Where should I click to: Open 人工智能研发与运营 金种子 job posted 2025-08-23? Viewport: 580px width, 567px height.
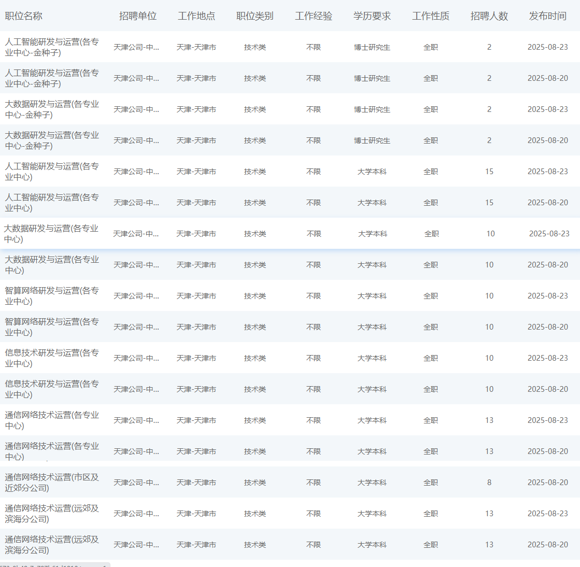[52, 47]
